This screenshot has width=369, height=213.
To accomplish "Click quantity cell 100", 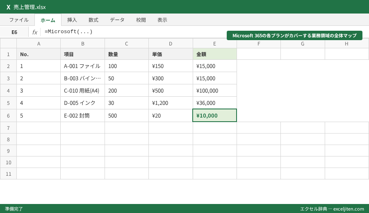I will click(x=127, y=66).
